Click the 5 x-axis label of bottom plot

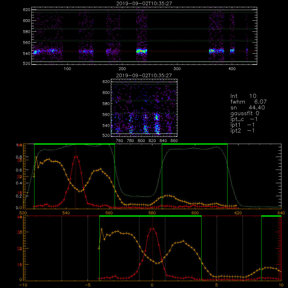217,285
